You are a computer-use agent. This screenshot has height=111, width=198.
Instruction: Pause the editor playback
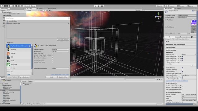pos(99,6)
